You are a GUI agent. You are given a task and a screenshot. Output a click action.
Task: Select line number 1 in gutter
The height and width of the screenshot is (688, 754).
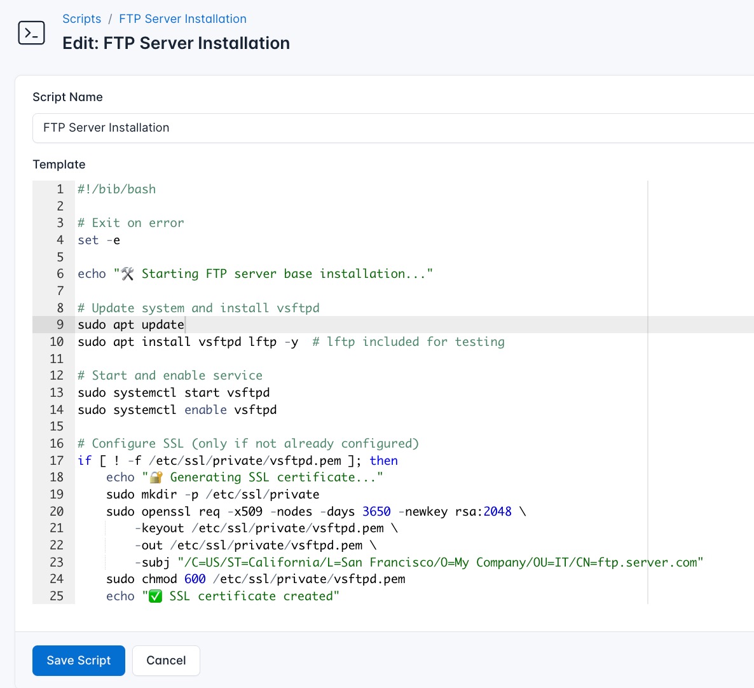[x=60, y=189]
